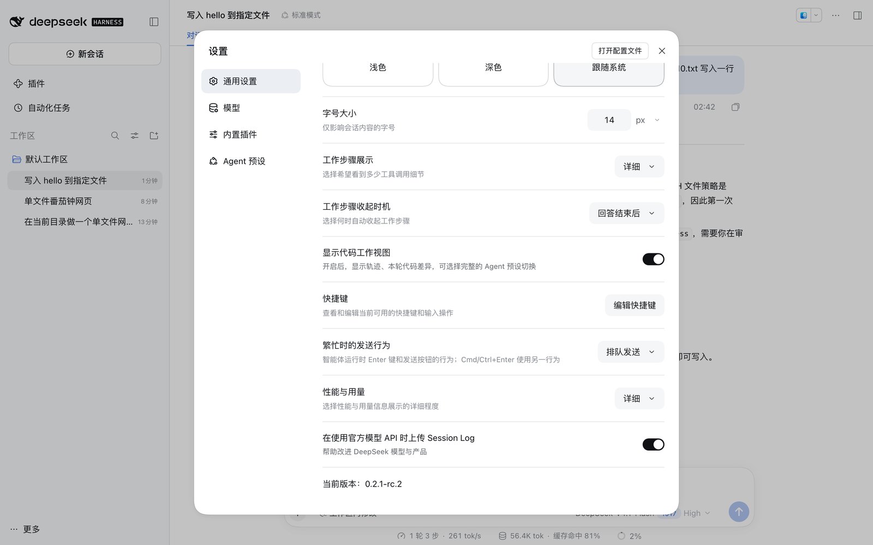
Task: Expand the High effort selector
Action: (697, 513)
